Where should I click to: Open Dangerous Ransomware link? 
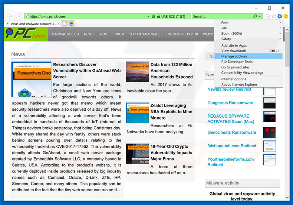pyautogui.click(x=230, y=103)
